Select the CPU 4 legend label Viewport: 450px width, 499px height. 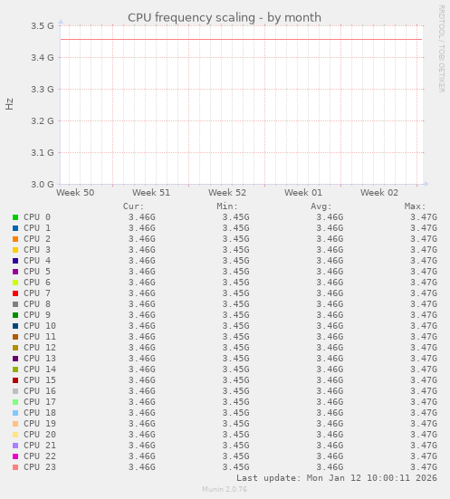(37, 261)
